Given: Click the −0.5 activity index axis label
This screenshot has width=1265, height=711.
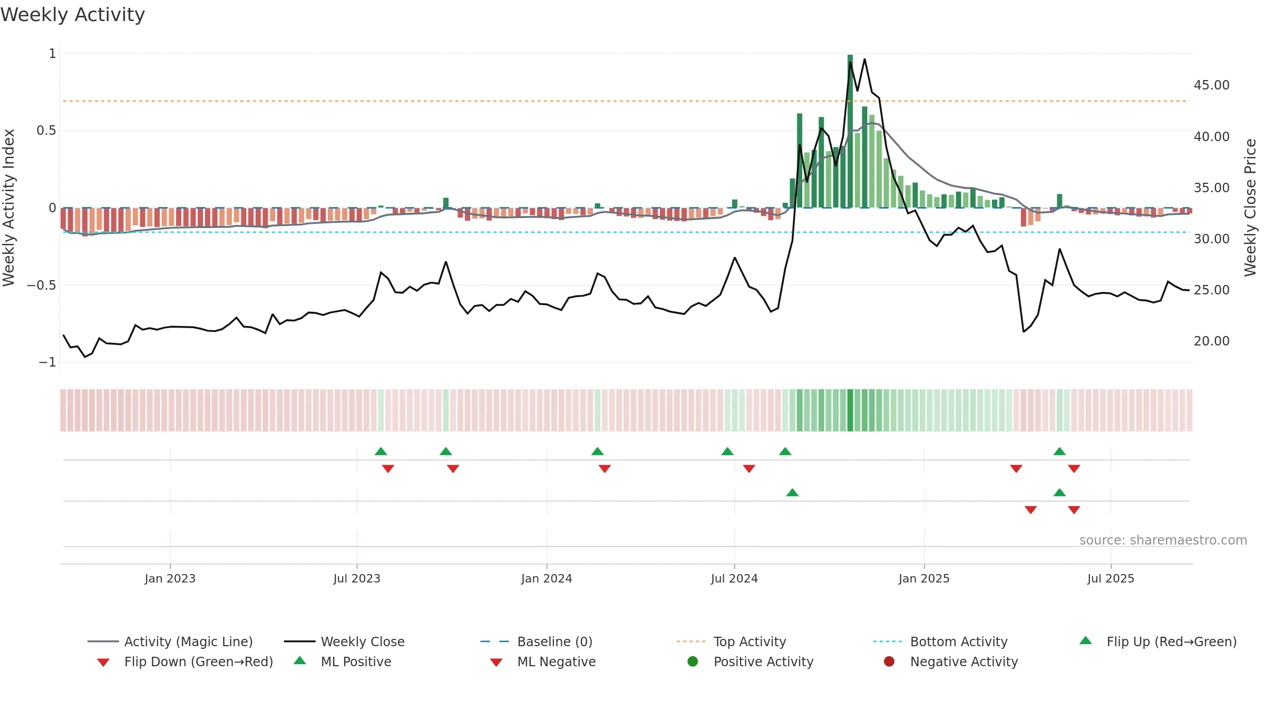Looking at the screenshot, I should 41,285.
